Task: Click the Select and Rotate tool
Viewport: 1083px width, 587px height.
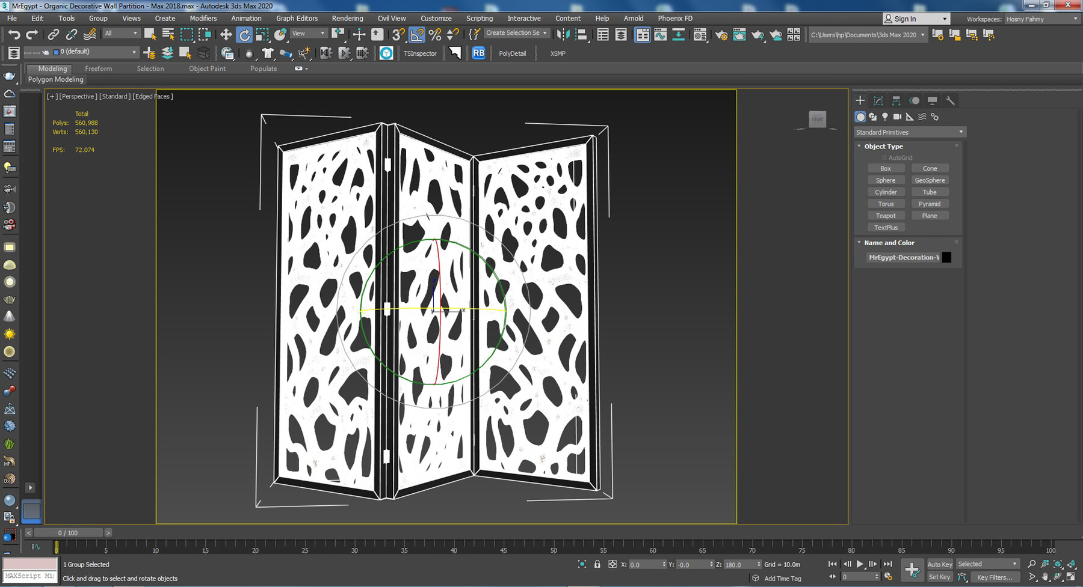Action: point(244,35)
